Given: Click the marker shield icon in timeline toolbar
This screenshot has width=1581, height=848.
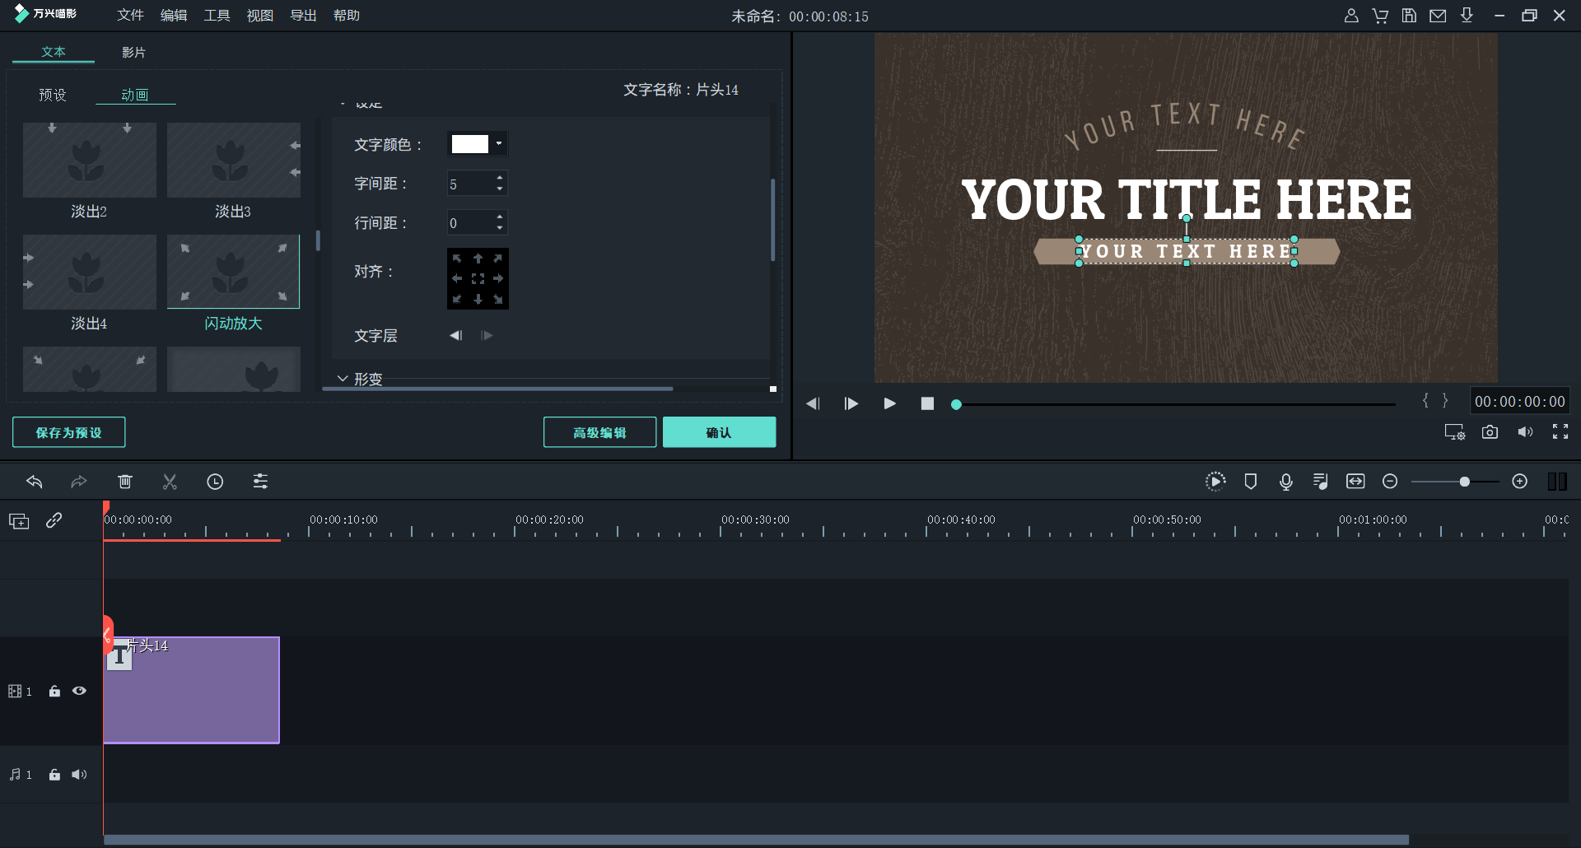Looking at the screenshot, I should pos(1250,482).
